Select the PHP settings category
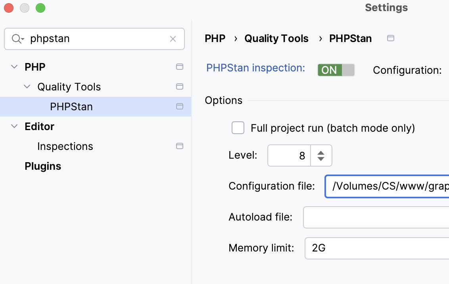The height and width of the screenshot is (284, 449). point(35,67)
